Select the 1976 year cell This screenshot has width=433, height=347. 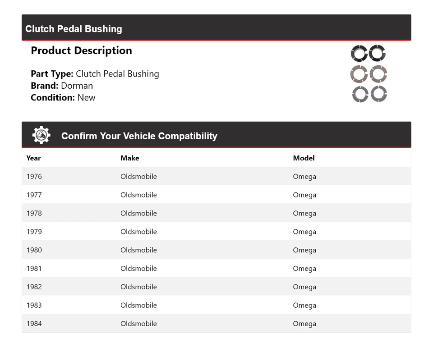click(x=34, y=177)
